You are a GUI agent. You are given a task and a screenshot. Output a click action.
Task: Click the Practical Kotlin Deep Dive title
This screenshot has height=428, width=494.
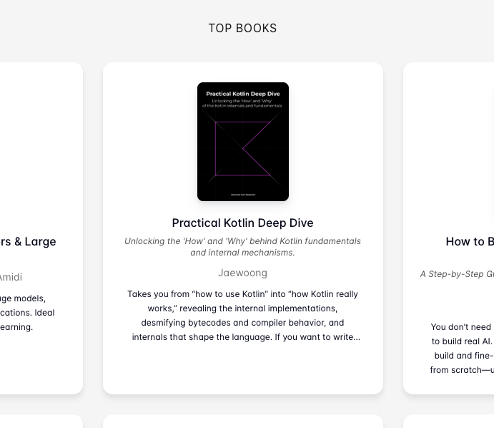pos(242,223)
